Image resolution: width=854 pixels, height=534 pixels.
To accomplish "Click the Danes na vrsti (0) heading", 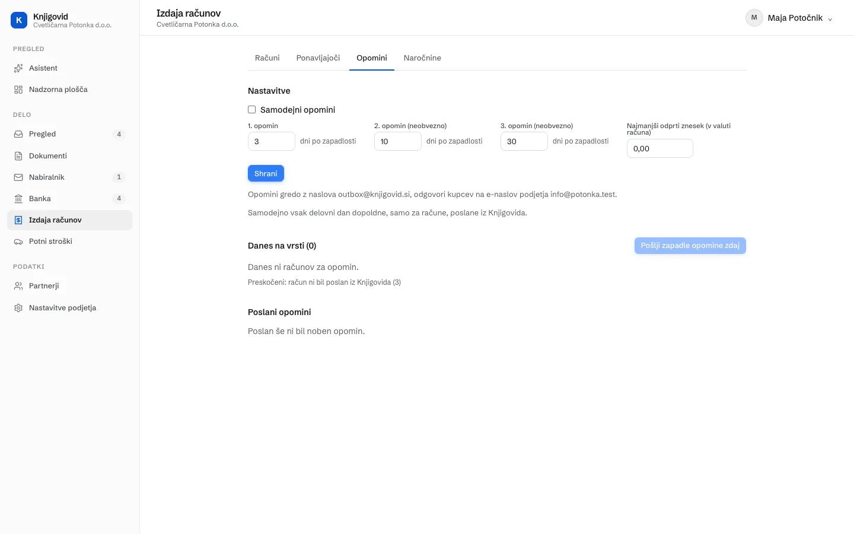I will pyautogui.click(x=282, y=246).
